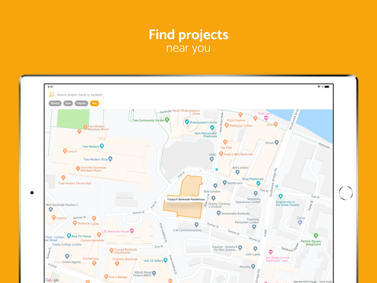Tap the Pizza Express restaurant pin

240,115
